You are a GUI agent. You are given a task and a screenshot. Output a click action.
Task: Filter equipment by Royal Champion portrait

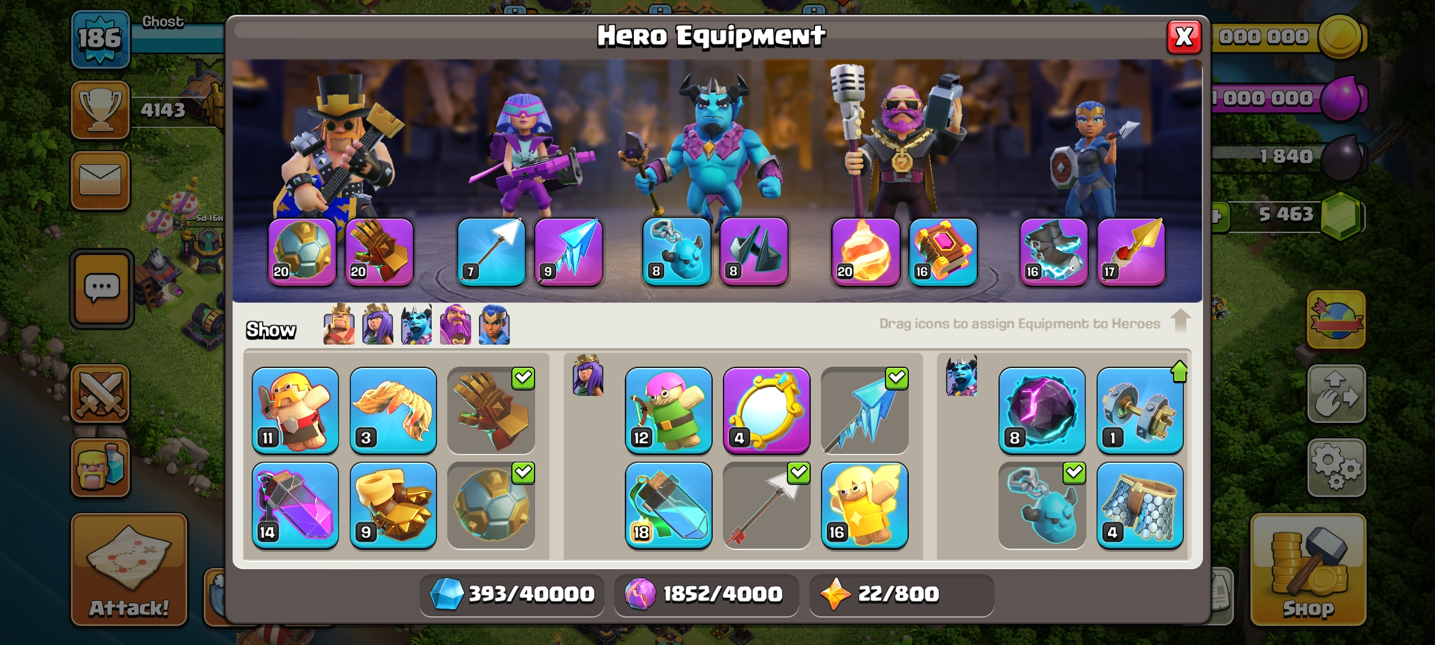coord(494,324)
